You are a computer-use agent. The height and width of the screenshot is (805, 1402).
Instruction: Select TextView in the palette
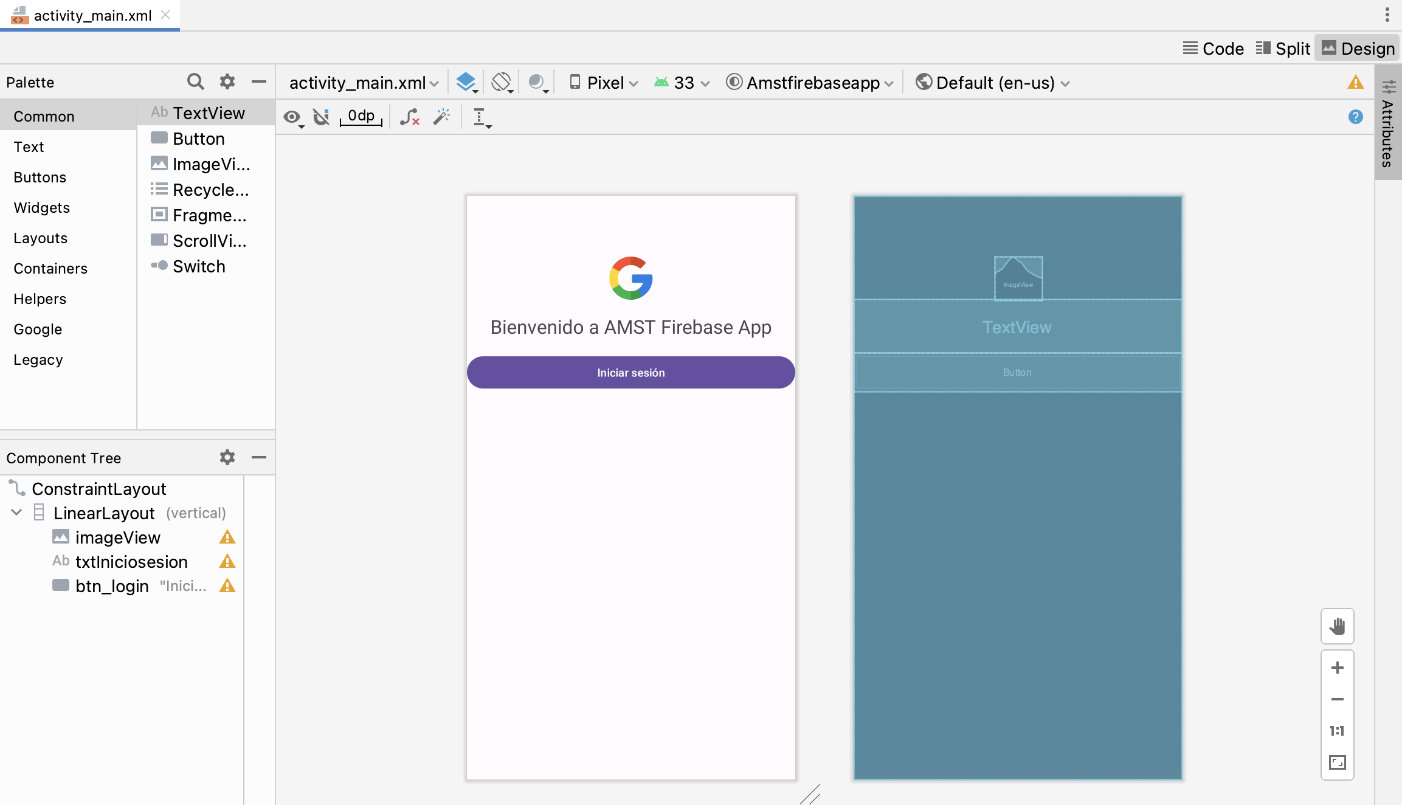point(206,113)
